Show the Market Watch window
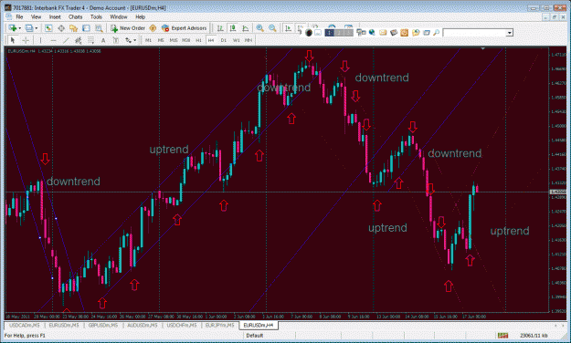This screenshot has width=571, height=343. click(x=48, y=28)
